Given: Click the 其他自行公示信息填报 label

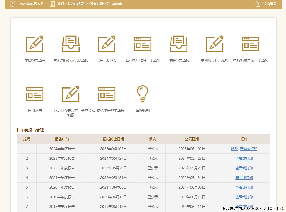Looking at the screenshot, I should click(x=71, y=60).
